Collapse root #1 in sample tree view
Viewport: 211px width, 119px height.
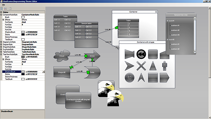pos(167,21)
